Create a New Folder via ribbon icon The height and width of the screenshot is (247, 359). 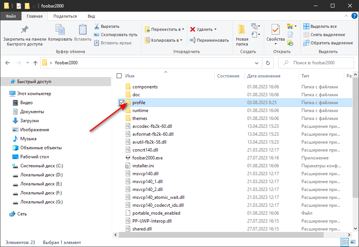point(242,30)
